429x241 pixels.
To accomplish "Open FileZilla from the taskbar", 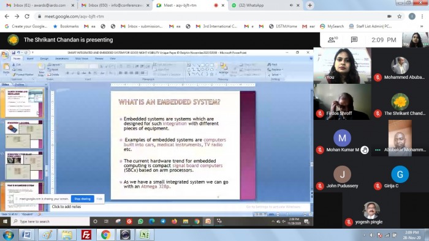I will (x=86, y=235).
